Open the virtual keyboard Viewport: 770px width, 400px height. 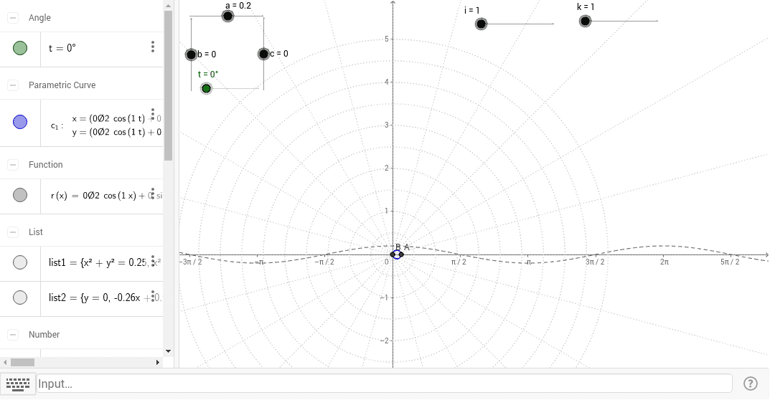pyautogui.click(x=18, y=384)
